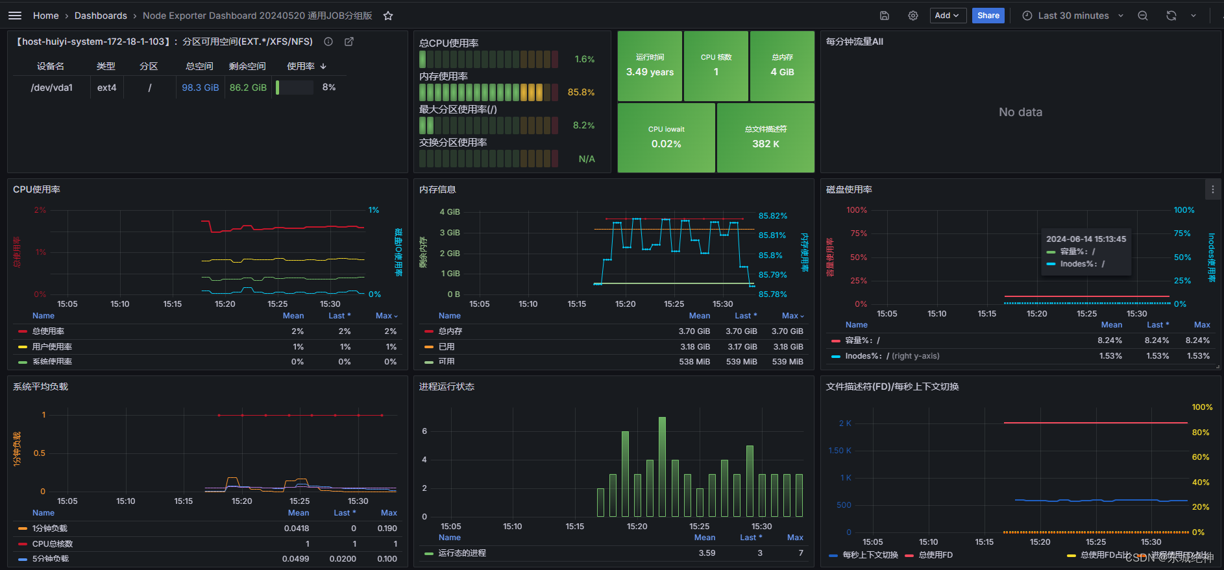The width and height of the screenshot is (1224, 570).
Task: Click the 每分钟流量All panel title
Action: (x=854, y=42)
